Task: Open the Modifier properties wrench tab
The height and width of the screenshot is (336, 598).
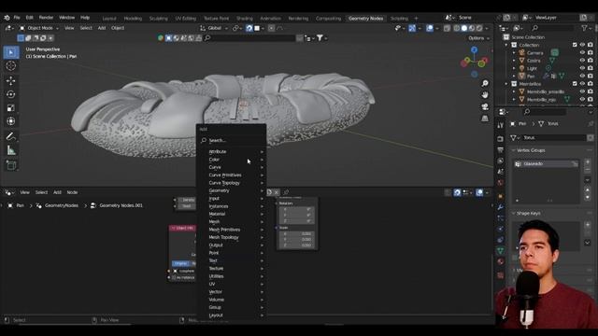Action: [x=501, y=207]
